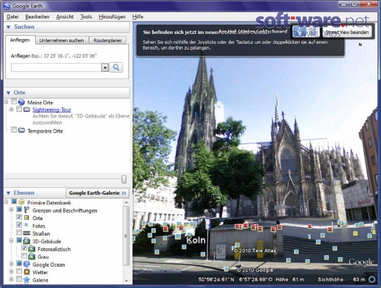Click the Google Earth title bar icon
The height and width of the screenshot is (288, 381).
tap(7, 6)
